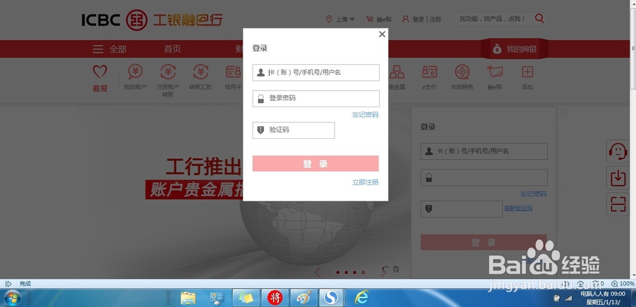The width and height of the screenshot is (636, 307).
Task: Click 刷新验证码 link
Action: (518, 208)
